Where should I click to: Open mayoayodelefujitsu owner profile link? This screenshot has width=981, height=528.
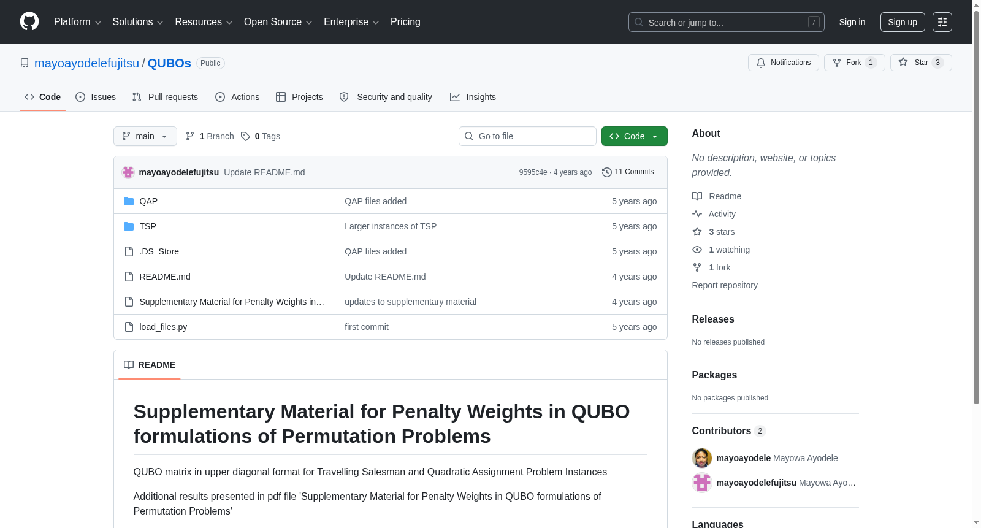point(86,63)
